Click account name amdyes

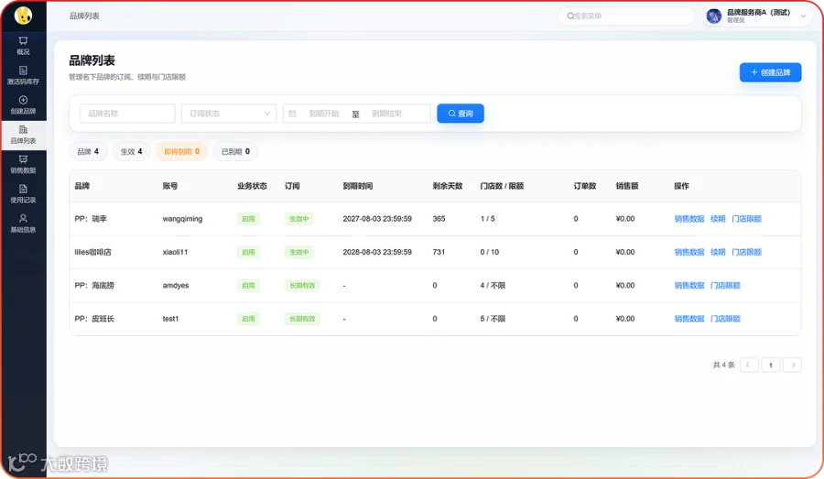click(x=176, y=286)
